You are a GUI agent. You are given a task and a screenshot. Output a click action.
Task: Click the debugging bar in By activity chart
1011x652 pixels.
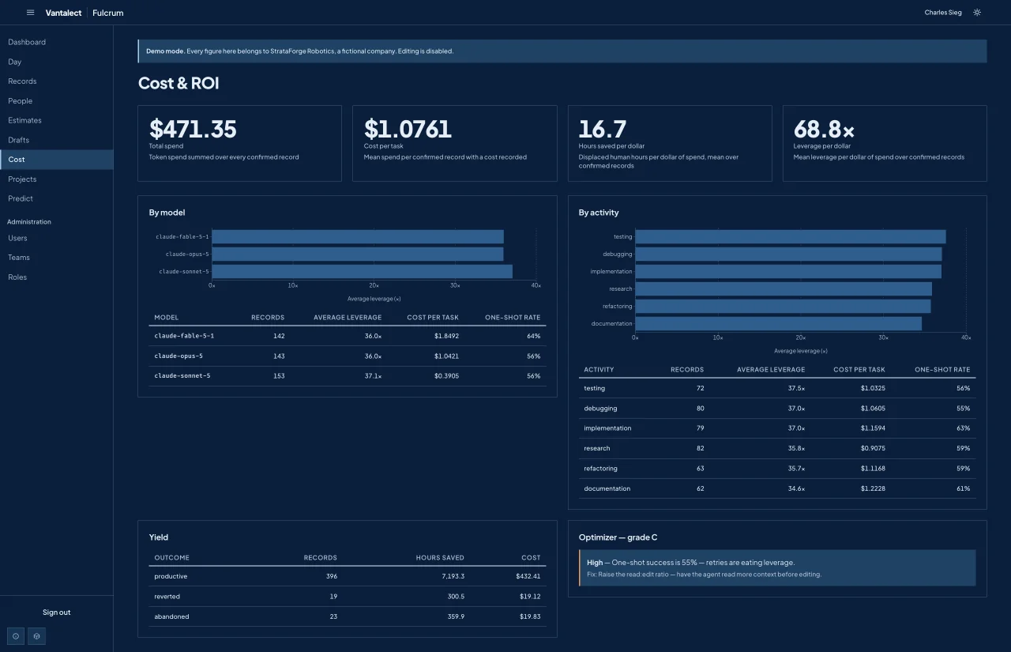coord(788,254)
